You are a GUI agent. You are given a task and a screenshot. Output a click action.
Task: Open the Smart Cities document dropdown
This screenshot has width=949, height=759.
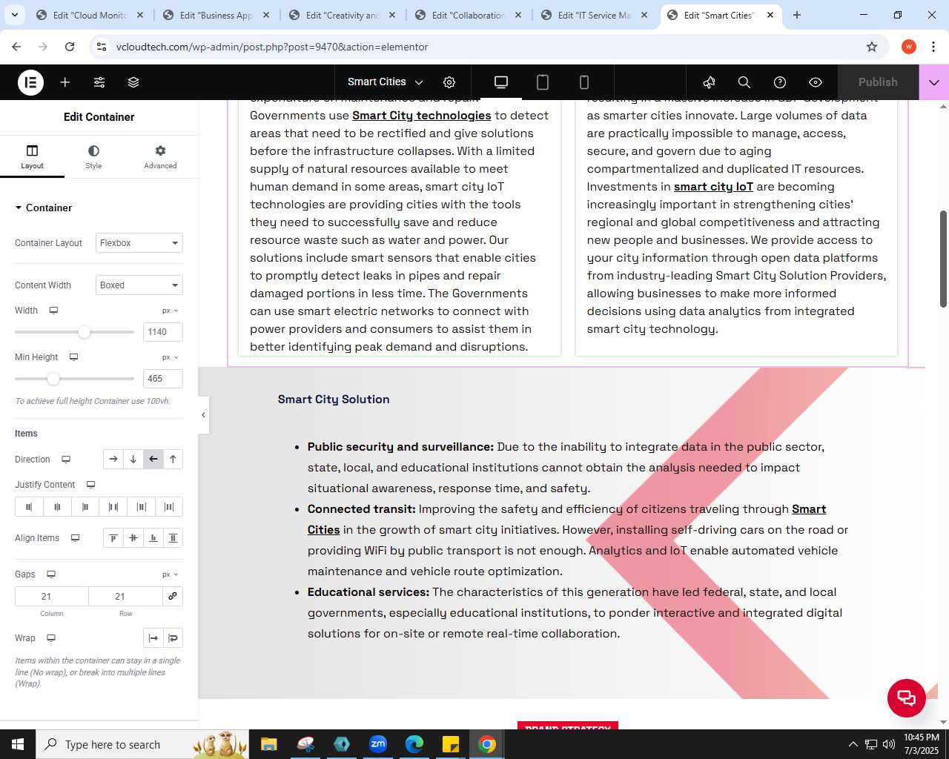(386, 82)
